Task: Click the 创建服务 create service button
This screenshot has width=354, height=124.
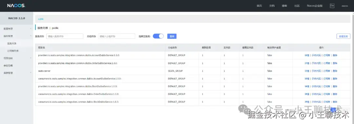Action: [x=344, y=36]
